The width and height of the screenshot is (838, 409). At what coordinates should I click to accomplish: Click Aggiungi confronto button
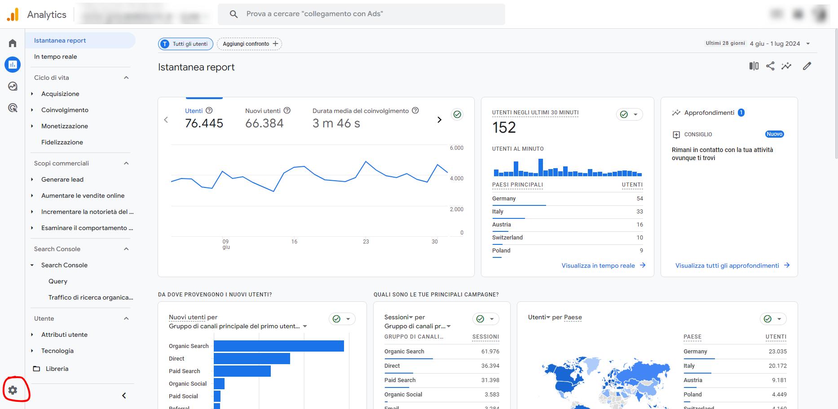(250, 44)
